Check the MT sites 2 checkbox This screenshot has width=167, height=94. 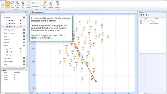click(x=7, y=23)
